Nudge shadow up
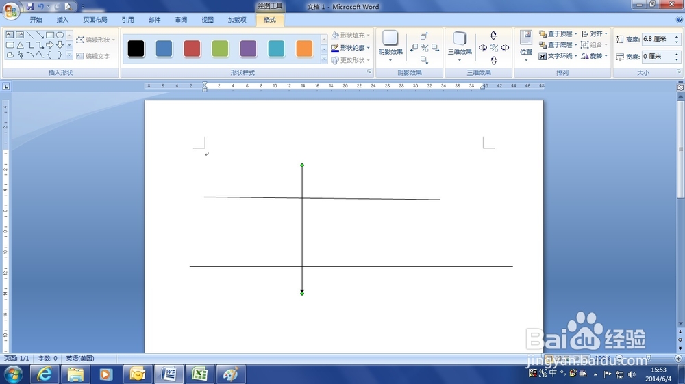685x384 pixels. pyautogui.click(x=424, y=36)
